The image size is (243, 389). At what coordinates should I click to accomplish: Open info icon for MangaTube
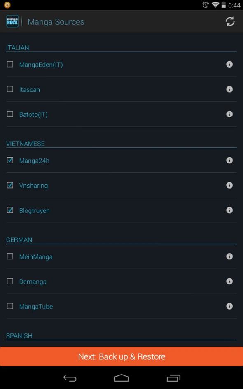(229, 306)
